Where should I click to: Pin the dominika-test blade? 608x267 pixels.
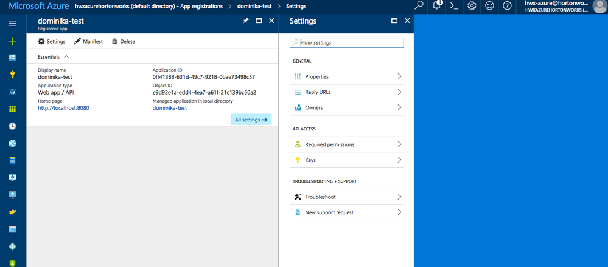pos(245,21)
